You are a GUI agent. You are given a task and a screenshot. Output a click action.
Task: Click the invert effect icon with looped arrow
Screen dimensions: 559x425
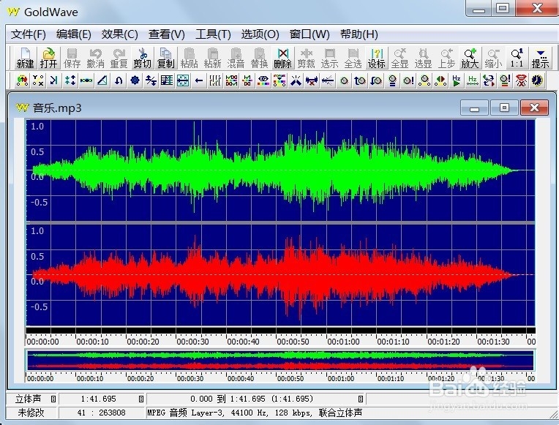119,80
